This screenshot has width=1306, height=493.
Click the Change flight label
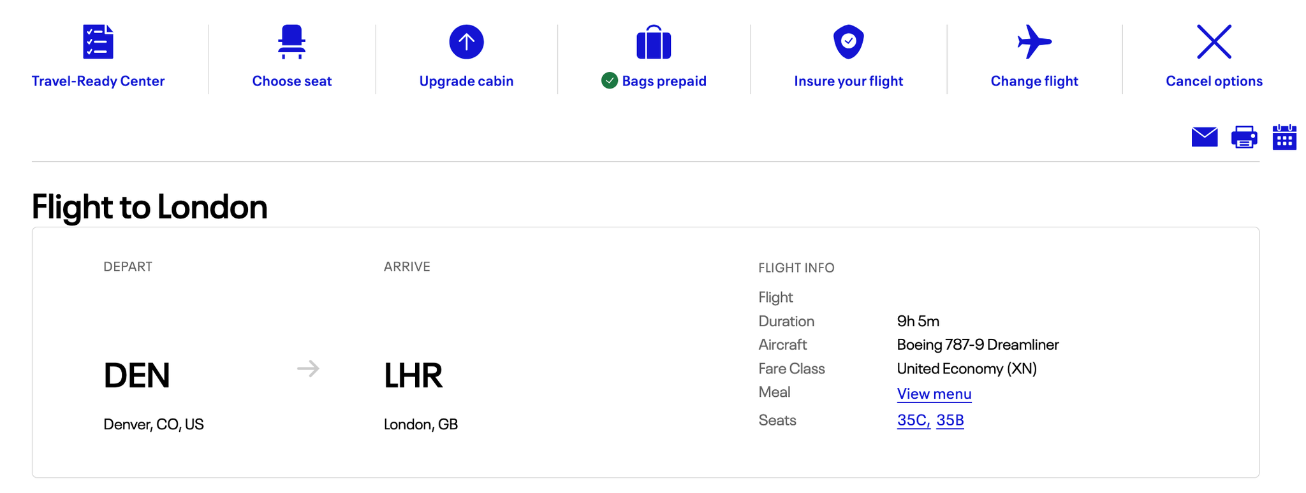pos(1034,81)
